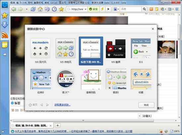Click the cloud sync sidebar icon
The image size is (182, 135).
tap(5, 54)
